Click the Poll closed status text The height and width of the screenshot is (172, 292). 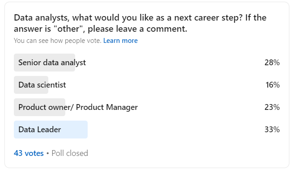point(70,153)
